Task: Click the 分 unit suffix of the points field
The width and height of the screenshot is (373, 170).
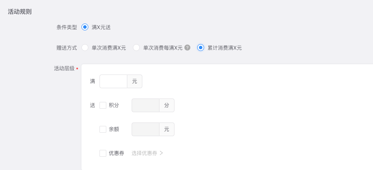Action: point(167,105)
